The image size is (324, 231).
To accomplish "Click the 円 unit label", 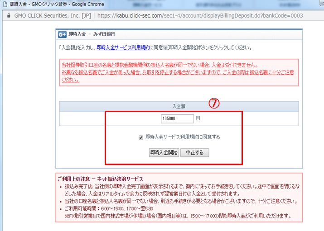I will point(198,118).
